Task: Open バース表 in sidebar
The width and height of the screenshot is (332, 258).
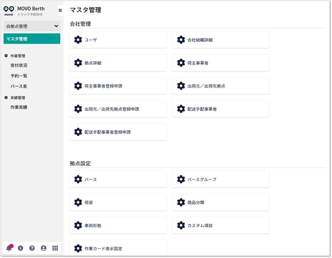Action: pyautogui.click(x=18, y=86)
